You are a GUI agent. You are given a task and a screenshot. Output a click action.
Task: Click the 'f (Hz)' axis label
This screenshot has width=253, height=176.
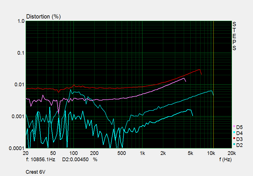tap(225, 159)
